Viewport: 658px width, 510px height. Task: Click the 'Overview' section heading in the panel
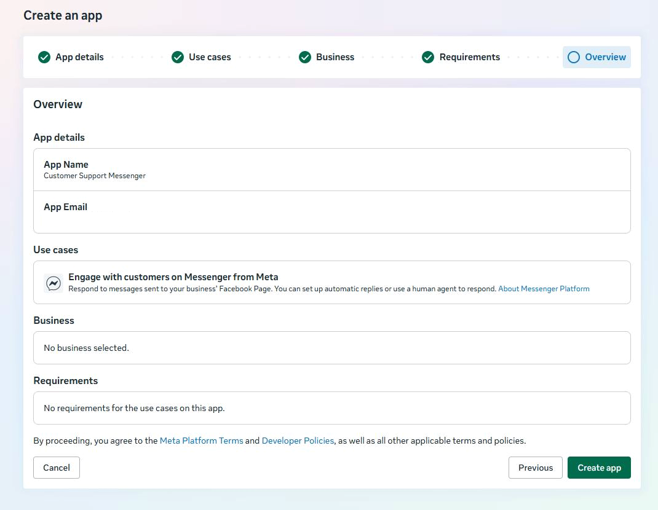(x=58, y=104)
